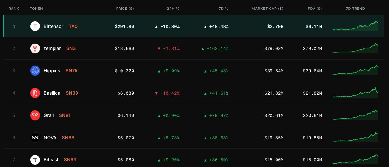Click the Basilica token logo icon
Screen dimensions: 389x167
[x=35, y=93]
